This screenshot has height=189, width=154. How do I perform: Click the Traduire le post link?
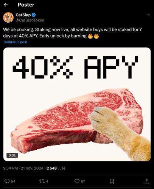coord(15,42)
